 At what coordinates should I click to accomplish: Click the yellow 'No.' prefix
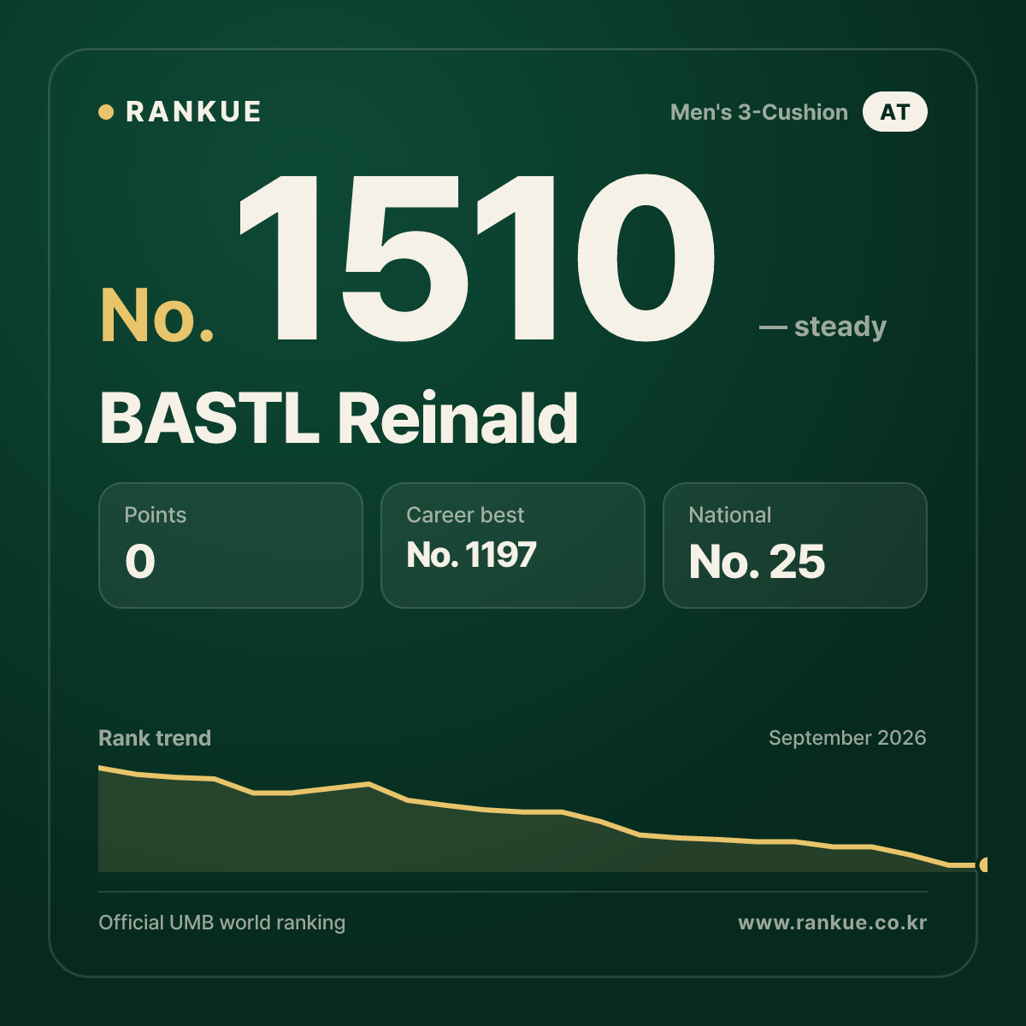point(157,316)
